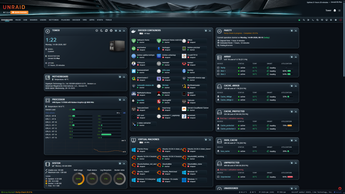Go to the Shares tab
Screen dimensions: 345x194
click(x=34, y=20)
